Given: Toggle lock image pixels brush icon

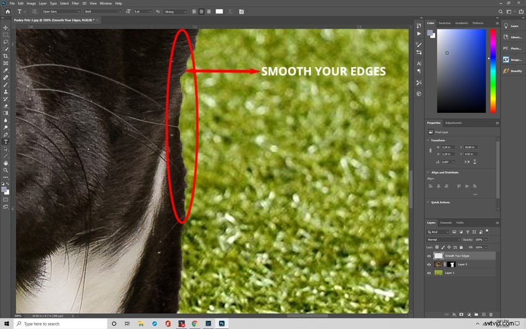Looking at the screenshot, I should [x=443, y=247].
